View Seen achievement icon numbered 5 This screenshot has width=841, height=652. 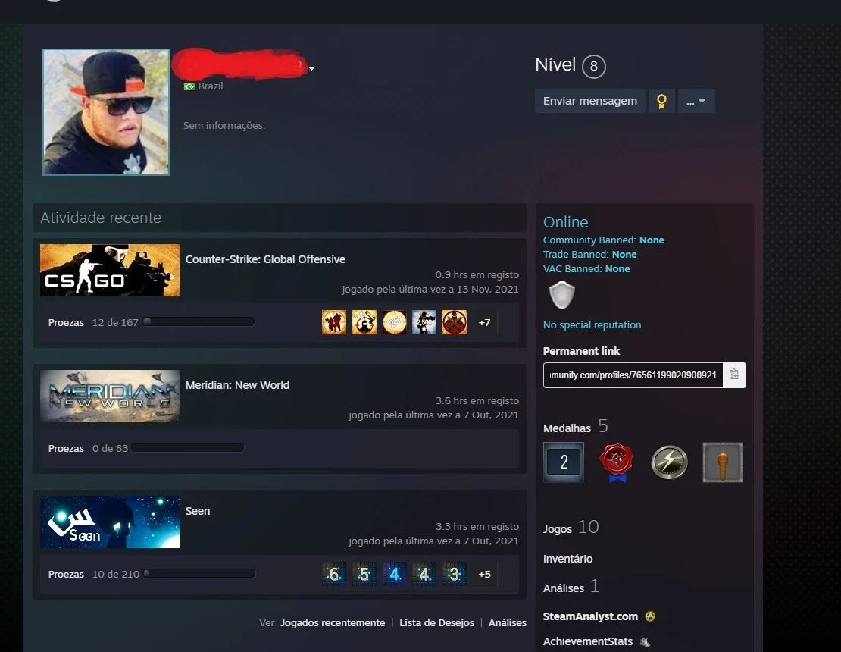pos(364,574)
